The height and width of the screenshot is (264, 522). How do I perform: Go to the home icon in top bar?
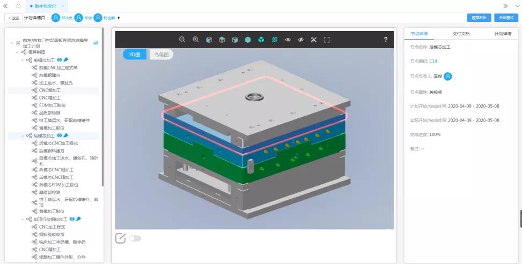pos(18,6)
